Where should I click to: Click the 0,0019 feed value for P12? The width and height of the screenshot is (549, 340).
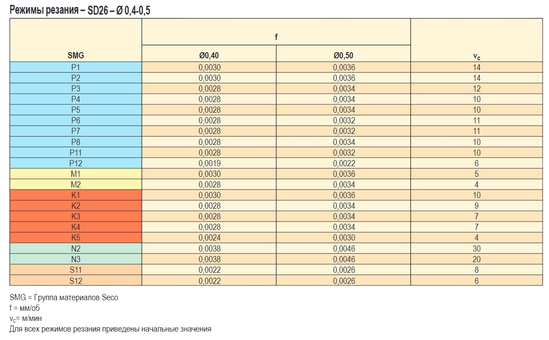coord(209,163)
